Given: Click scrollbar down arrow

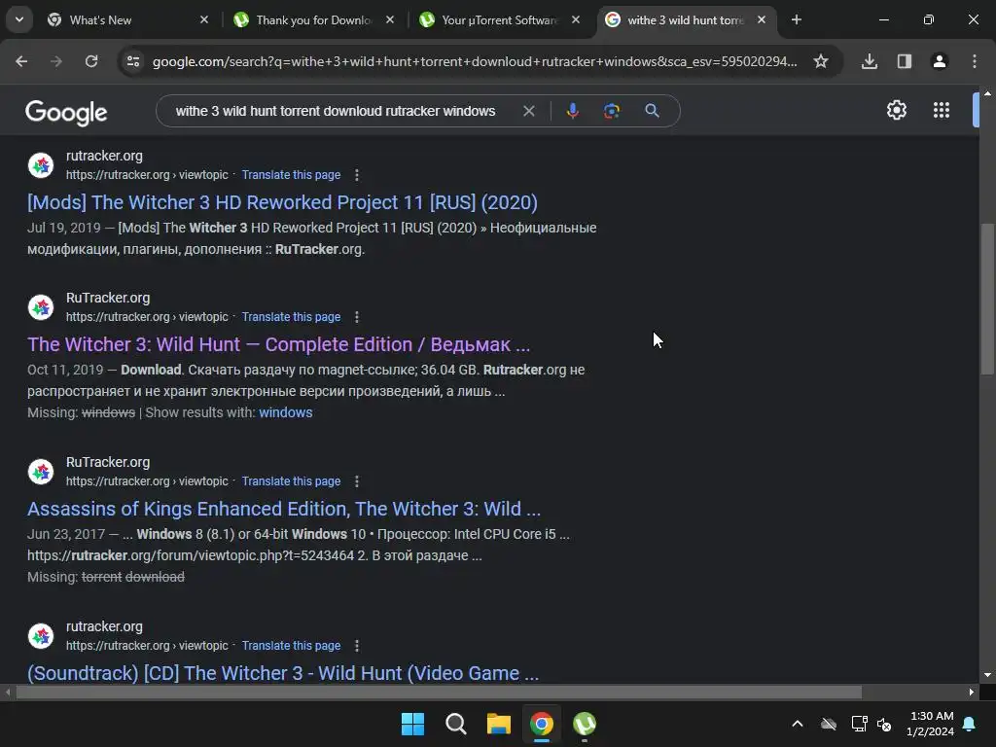Looking at the screenshot, I should tap(987, 675).
